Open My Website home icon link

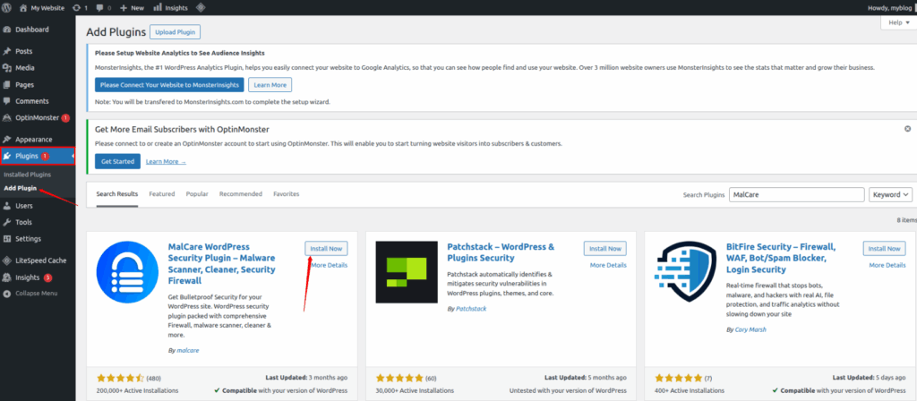pyautogui.click(x=42, y=8)
